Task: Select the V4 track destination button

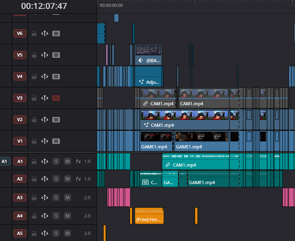Action: [x=20, y=76]
